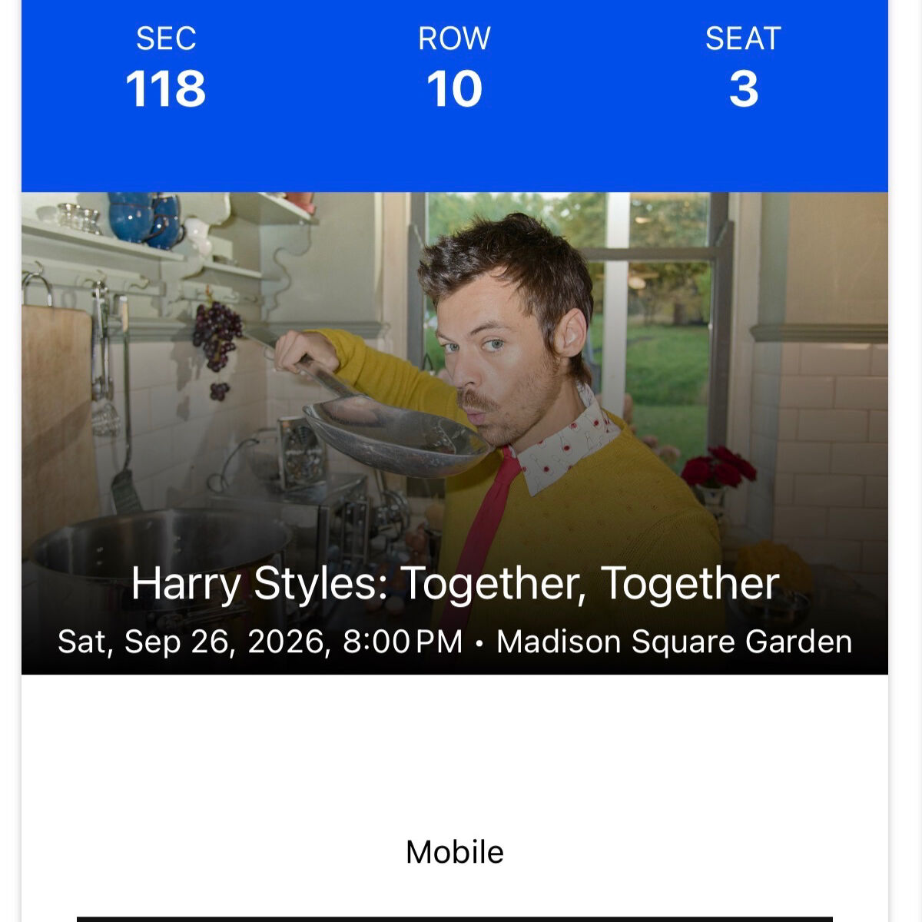This screenshot has width=922, height=922.
Task: Open the Harry Styles: Together, Together title
Action: [455, 583]
